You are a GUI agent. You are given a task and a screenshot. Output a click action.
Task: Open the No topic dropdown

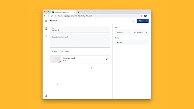click(132, 42)
